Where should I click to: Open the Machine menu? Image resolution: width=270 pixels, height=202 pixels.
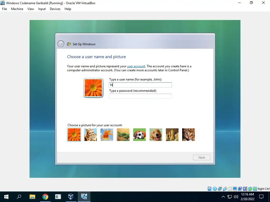tap(17, 9)
